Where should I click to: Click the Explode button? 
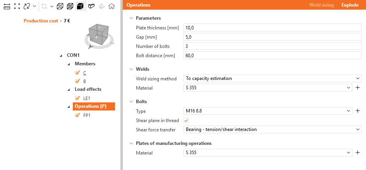(350, 5)
